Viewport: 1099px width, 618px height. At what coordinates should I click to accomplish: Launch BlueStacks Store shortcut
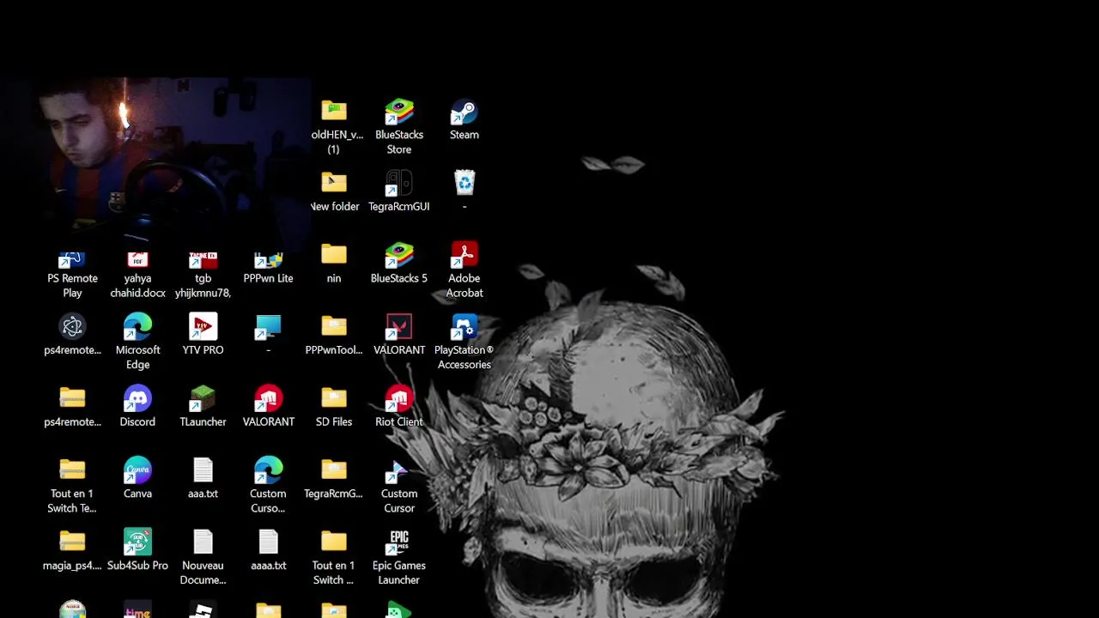click(x=399, y=127)
